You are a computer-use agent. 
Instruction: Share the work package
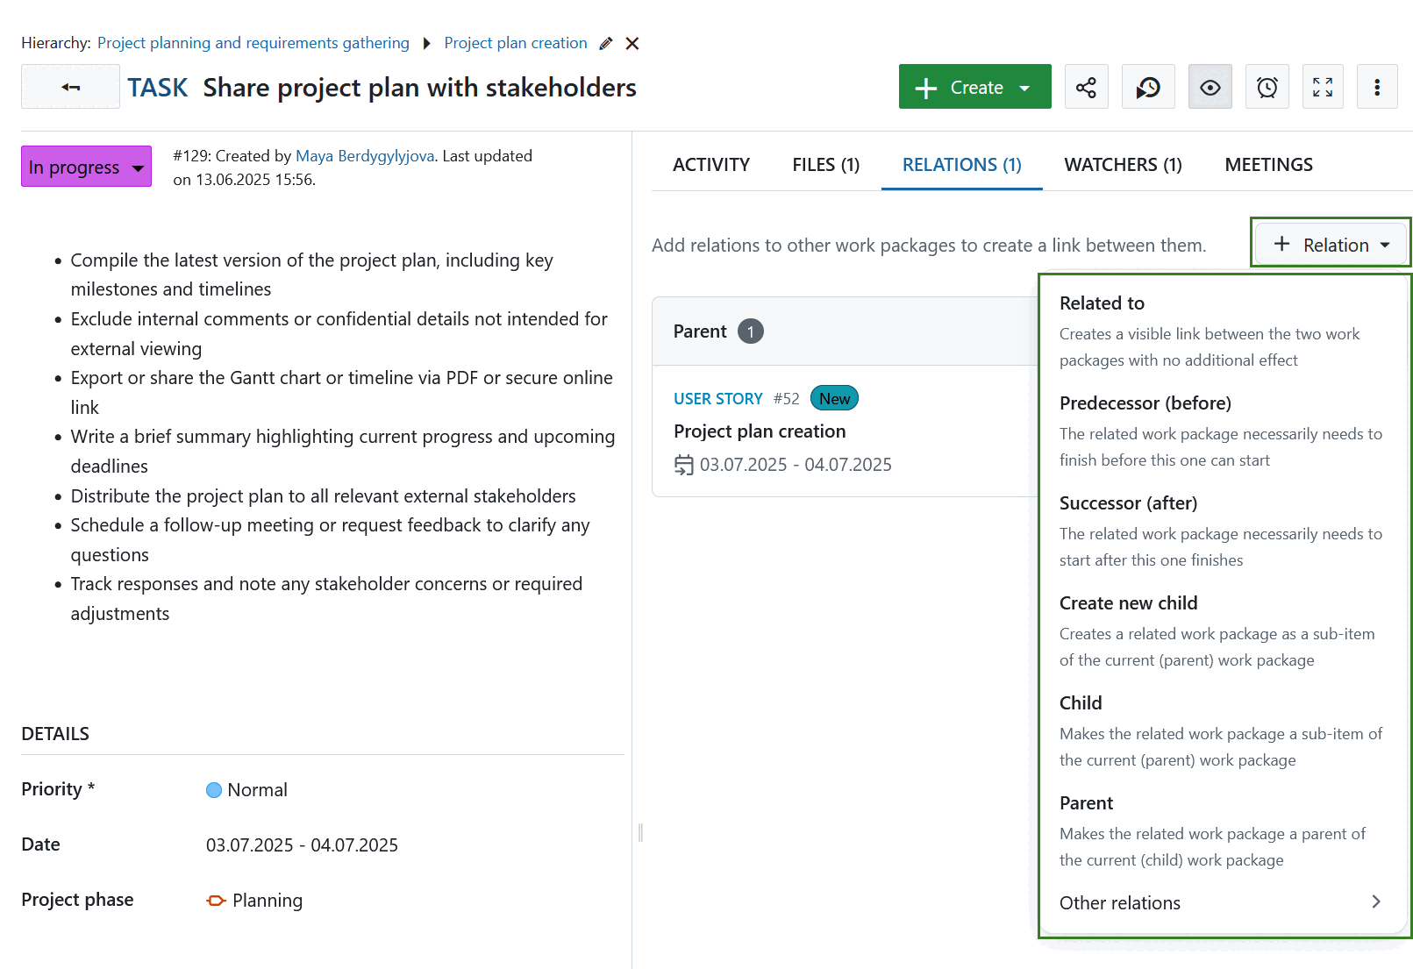tap(1086, 86)
